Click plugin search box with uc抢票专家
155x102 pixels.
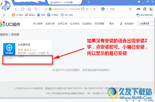(x=146, y=24)
